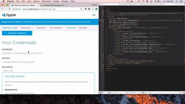Open the Dev Blog link

pyautogui.click(x=83, y=28)
